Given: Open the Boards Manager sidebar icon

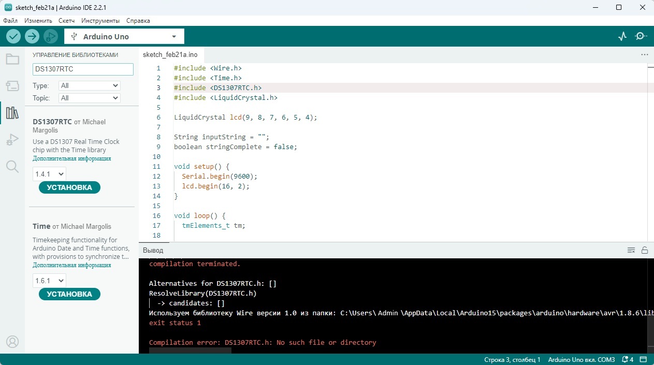Looking at the screenshot, I should click(x=12, y=86).
